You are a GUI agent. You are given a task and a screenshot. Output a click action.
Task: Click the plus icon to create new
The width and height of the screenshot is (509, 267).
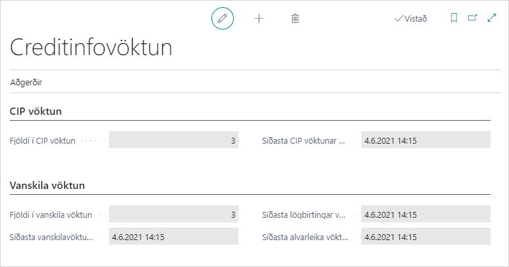[259, 18]
